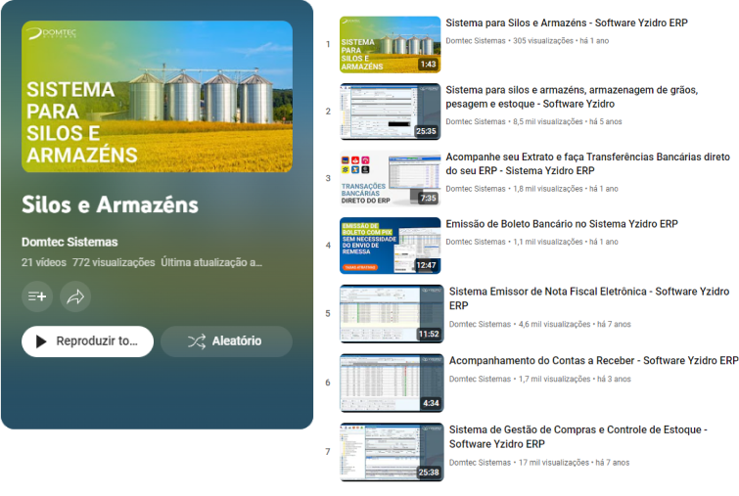
Task: Click the '305 visualizações' text
Action: coord(543,41)
